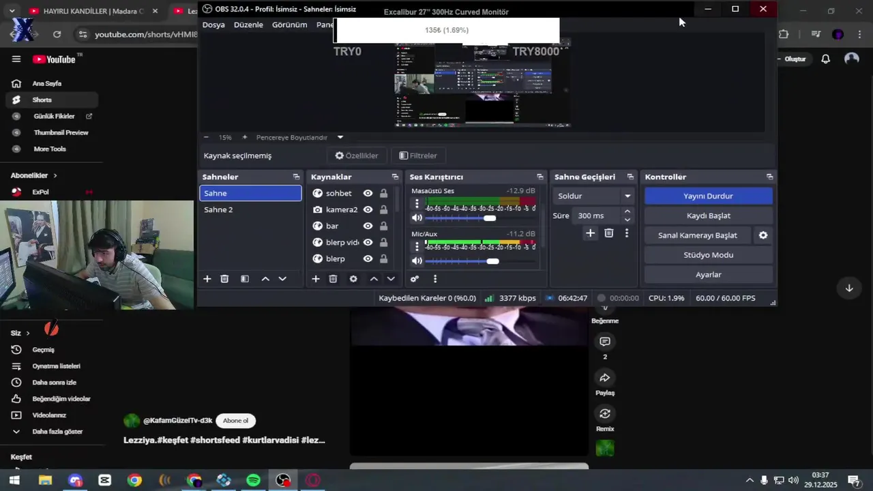Undock the Kontroller panel
The width and height of the screenshot is (873, 491).
[x=769, y=177]
